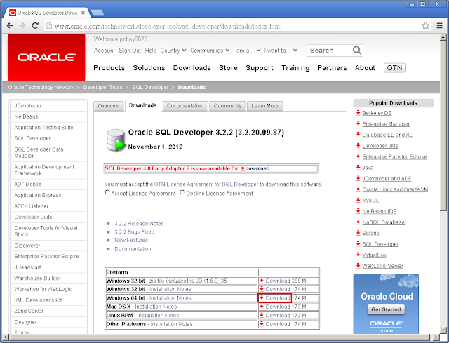Image resolution: width=449 pixels, height=343 pixels.
Task: Click download arrow icon for 209 M zip
Action: 262,281
